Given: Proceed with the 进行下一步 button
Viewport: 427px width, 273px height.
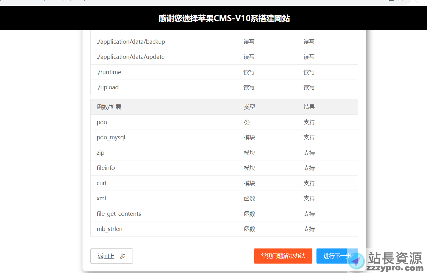Looking at the screenshot, I should click(337, 256).
